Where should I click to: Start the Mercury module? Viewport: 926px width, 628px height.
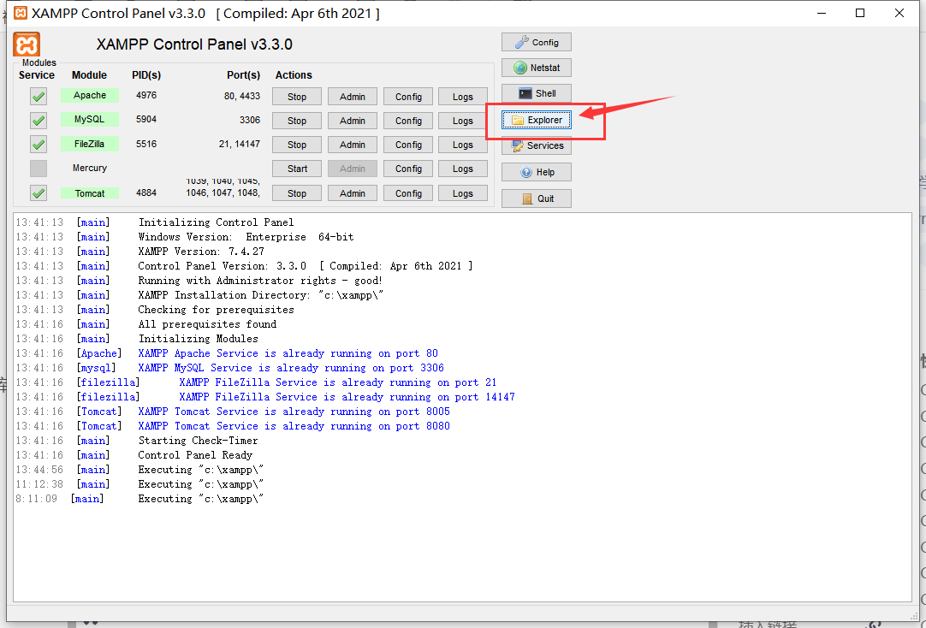tap(296, 169)
